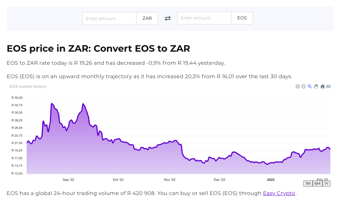This screenshot has width=341, height=206.
Task: Zoom out of the EOS chart
Action: pyautogui.click(x=304, y=86)
